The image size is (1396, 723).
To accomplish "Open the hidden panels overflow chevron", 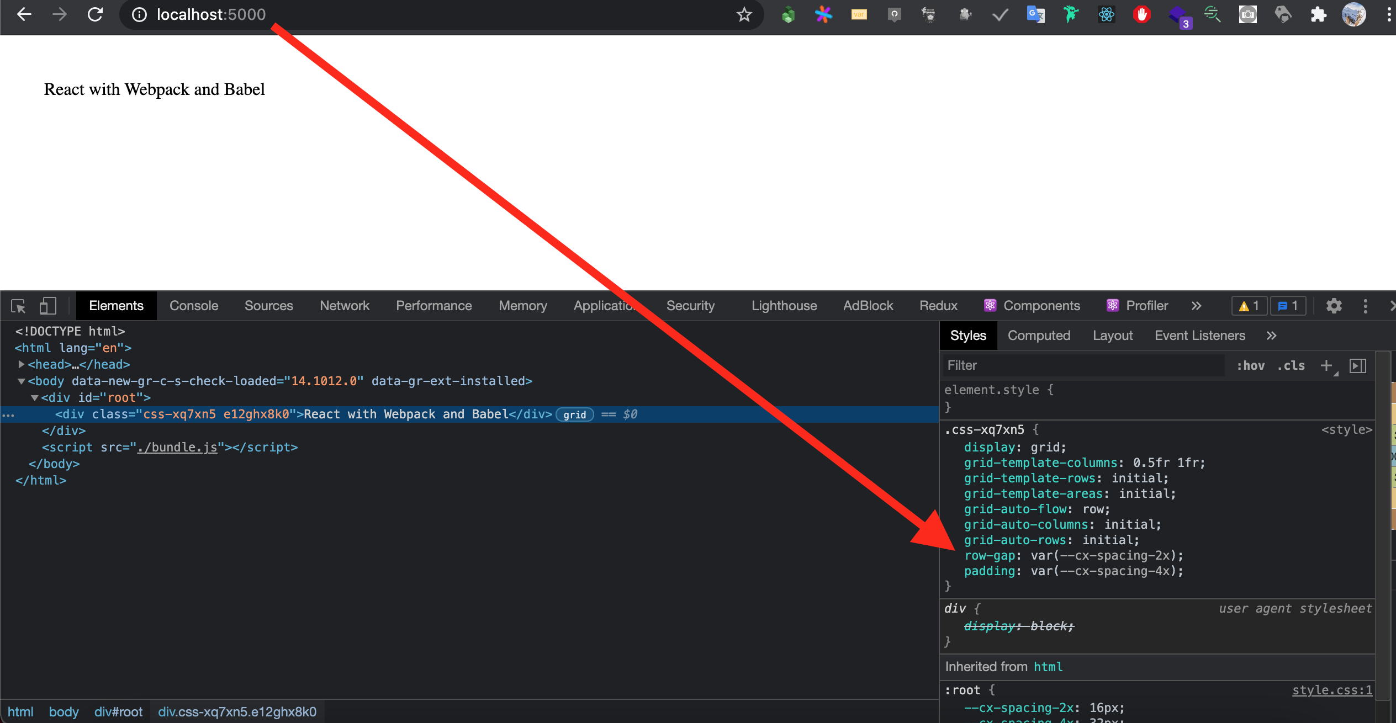I will pos(1196,306).
